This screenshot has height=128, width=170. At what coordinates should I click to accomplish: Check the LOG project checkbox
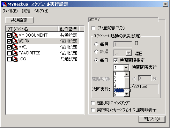pos(9,59)
